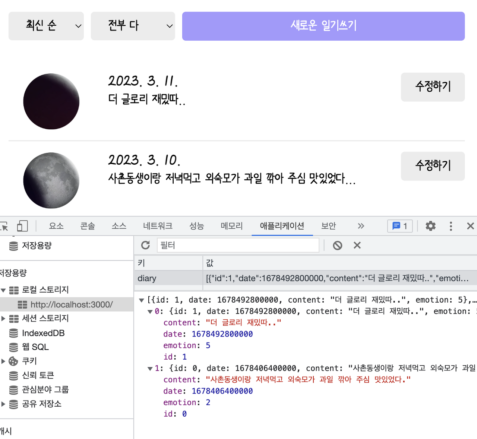Switch to the 성능 tab
477x439 pixels.
point(196,226)
